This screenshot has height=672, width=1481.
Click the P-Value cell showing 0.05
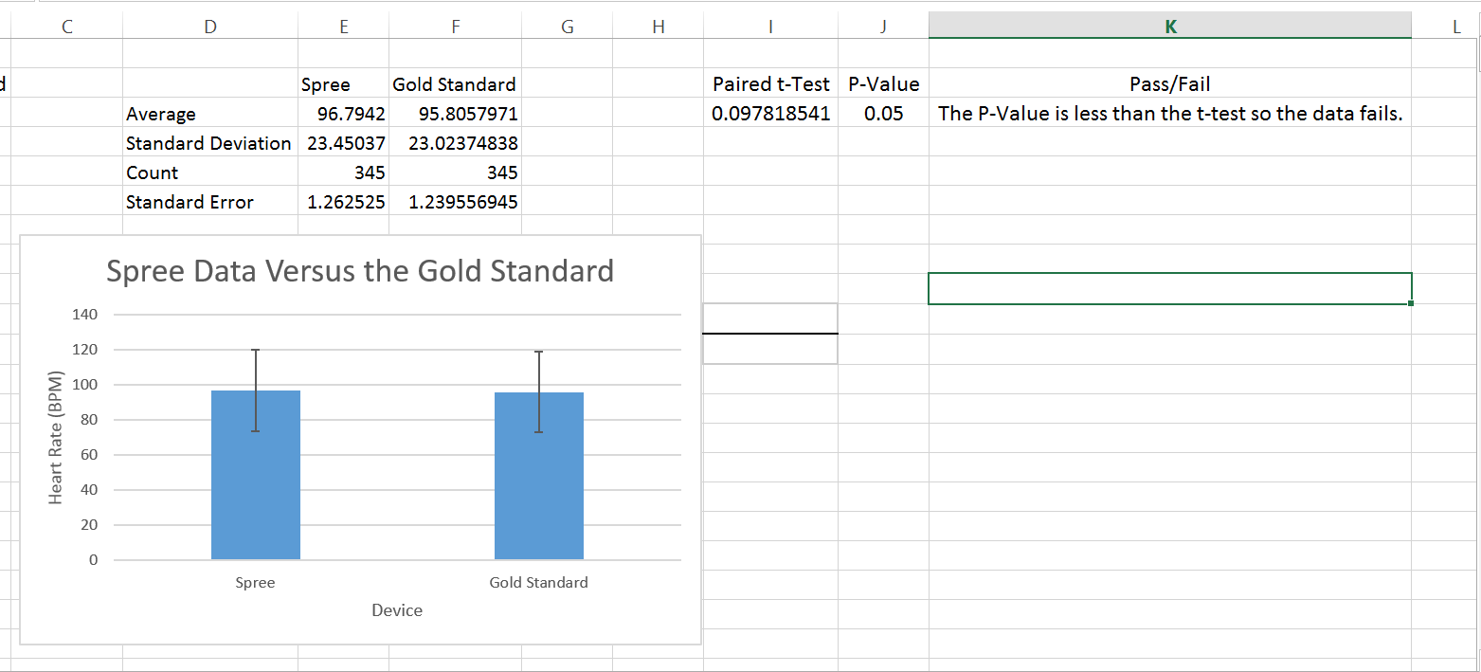(883, 115)
